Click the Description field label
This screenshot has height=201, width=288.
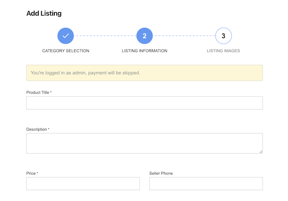(38, 129)
